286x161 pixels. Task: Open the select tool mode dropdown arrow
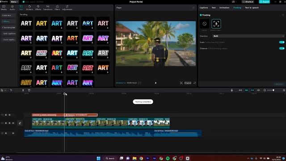pos(5,90)
